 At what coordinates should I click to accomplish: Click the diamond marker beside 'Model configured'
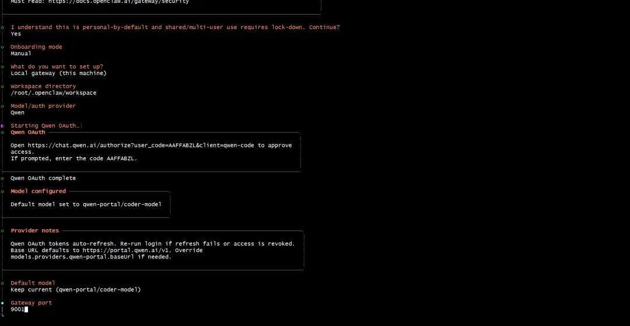point(2,192)
